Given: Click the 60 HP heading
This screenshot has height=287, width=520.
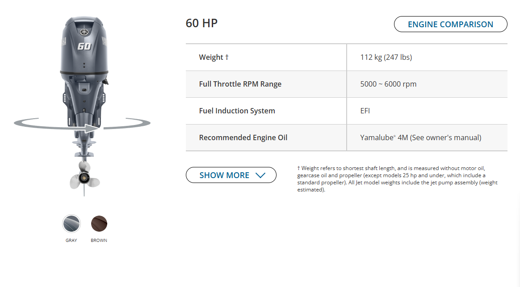Looking at the screenshot, I should point(201,23).
